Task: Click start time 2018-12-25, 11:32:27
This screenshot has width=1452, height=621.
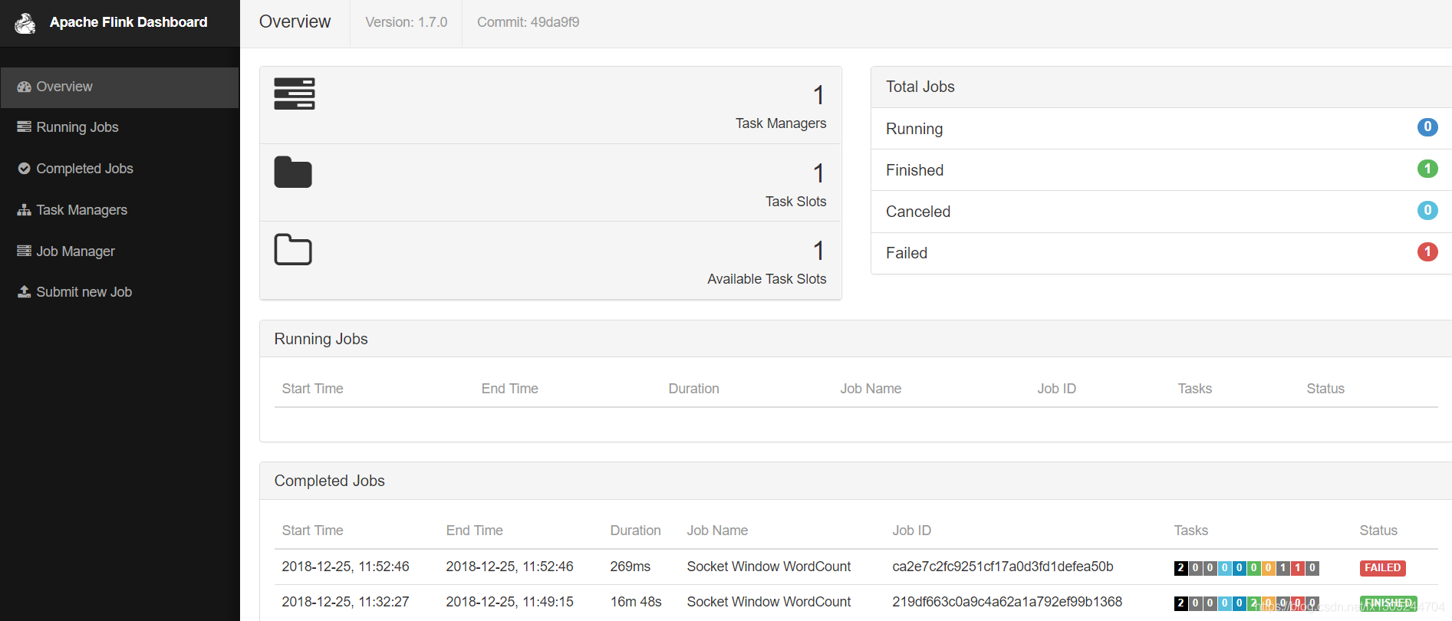Action: (345, 602)
